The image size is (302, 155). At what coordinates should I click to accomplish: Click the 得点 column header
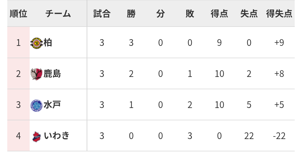[x=219, y=14]
